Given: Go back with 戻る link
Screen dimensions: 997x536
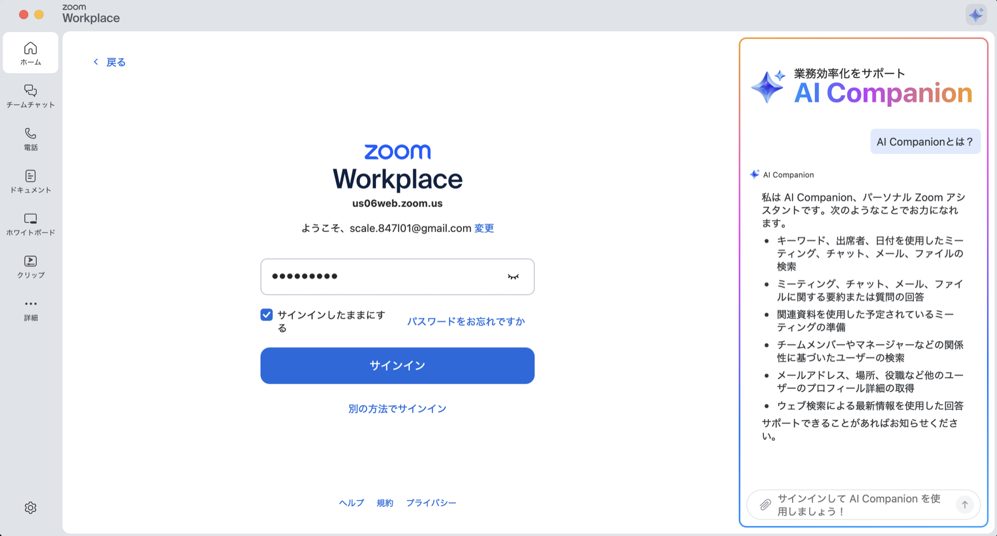Looking at the screenshot, I should point(109,62).
